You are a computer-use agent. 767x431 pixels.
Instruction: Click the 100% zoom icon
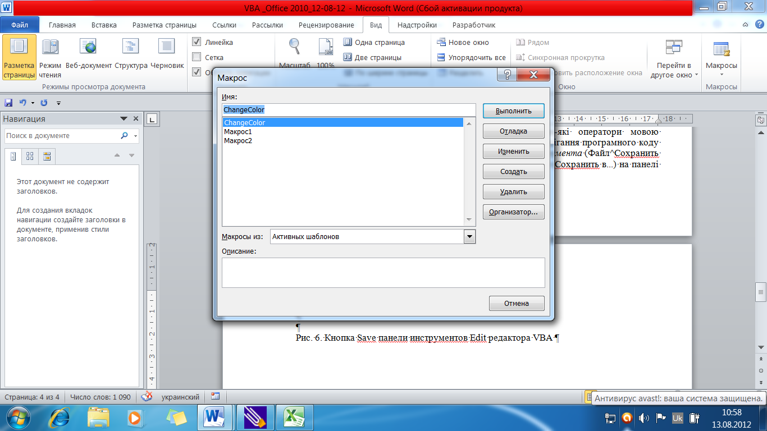(326, 54)
